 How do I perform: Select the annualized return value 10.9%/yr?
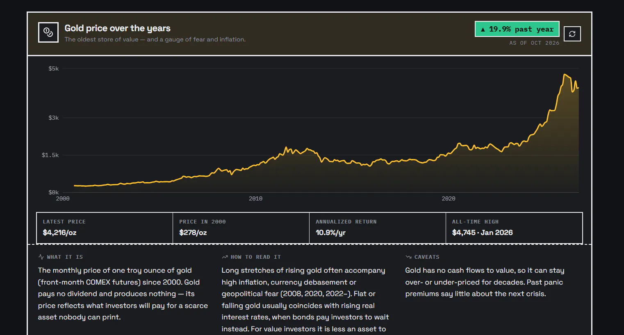click(330, 232)
